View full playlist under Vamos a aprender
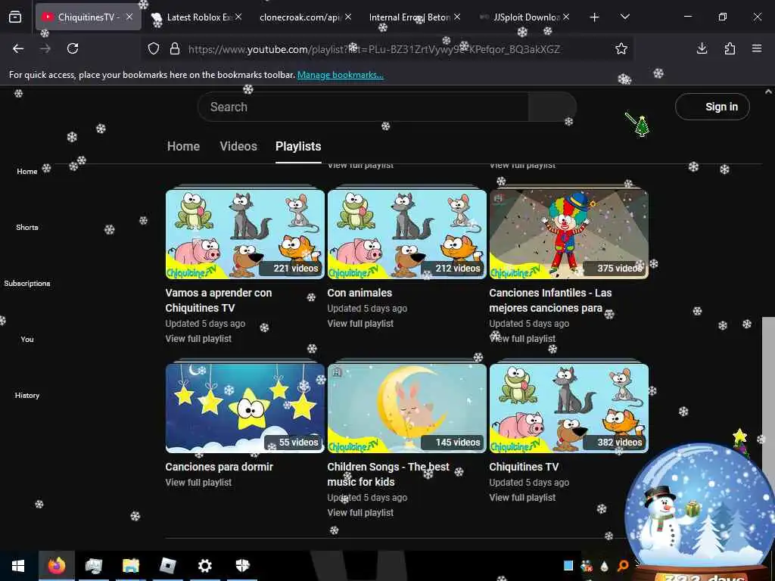Image resolution: width=775 pixels, height=581 pixels. tap(198, 339)
